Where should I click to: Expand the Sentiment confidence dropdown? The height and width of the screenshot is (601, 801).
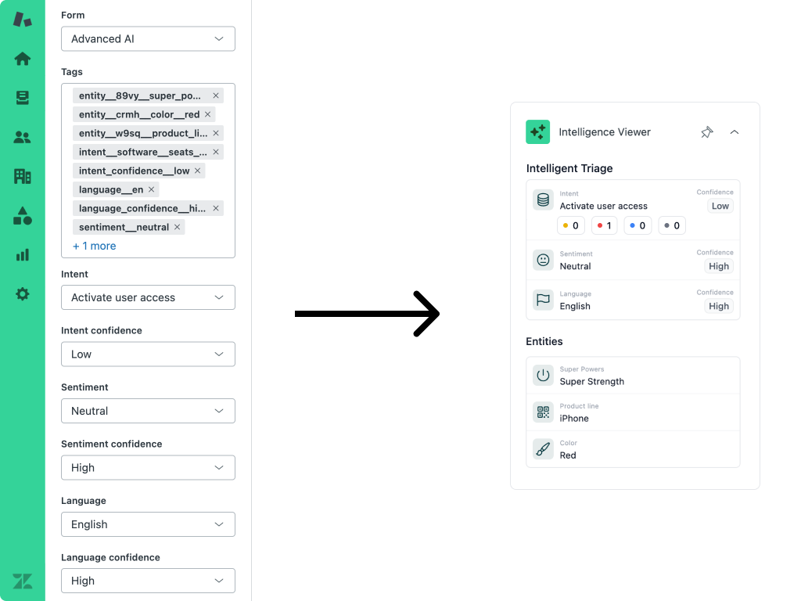coord(148,468)
